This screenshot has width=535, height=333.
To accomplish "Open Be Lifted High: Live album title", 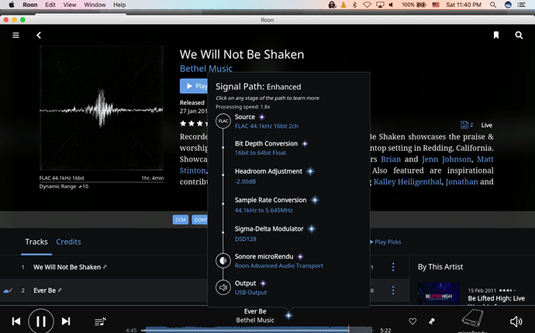I will pyautogui.click(x=496, y=299).
